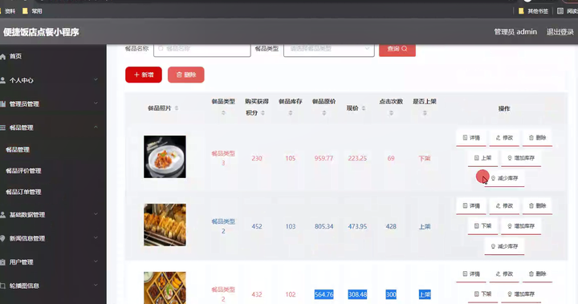This screenshot has height=304, width=578.
Task: Click the 新增 button
Action: pos(144,75)
